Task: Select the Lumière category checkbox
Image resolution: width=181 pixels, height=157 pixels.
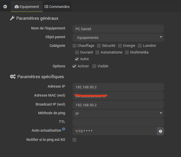Action: pos(140,46)
